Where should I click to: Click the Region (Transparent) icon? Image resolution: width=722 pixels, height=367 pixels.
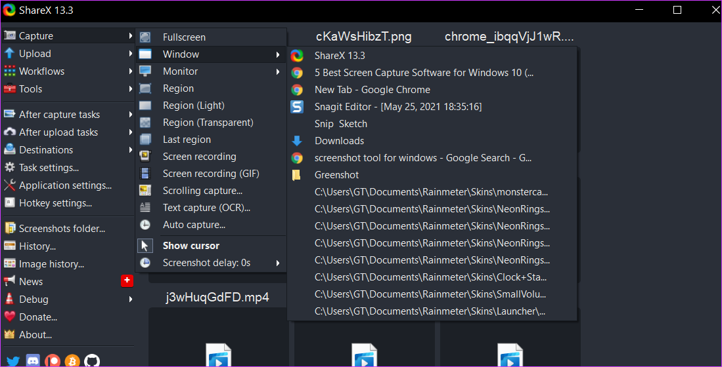click(x=145, y=122)
